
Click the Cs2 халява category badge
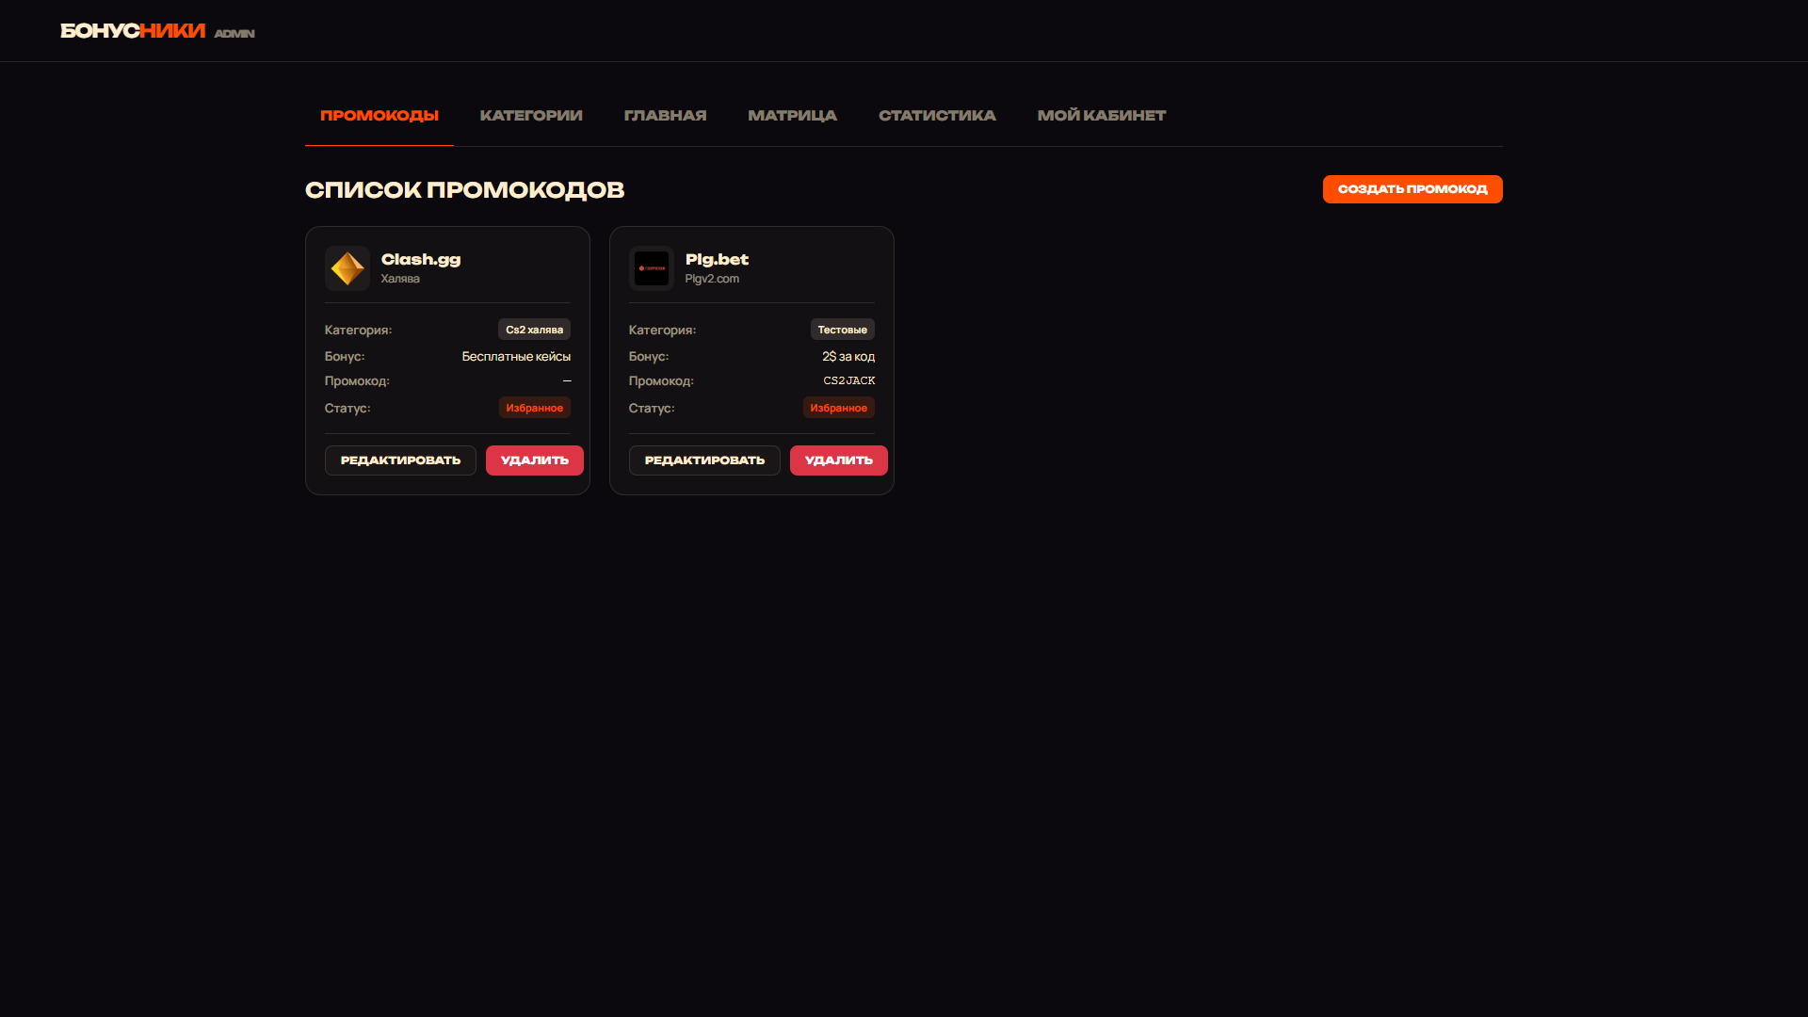click(534, 330)
